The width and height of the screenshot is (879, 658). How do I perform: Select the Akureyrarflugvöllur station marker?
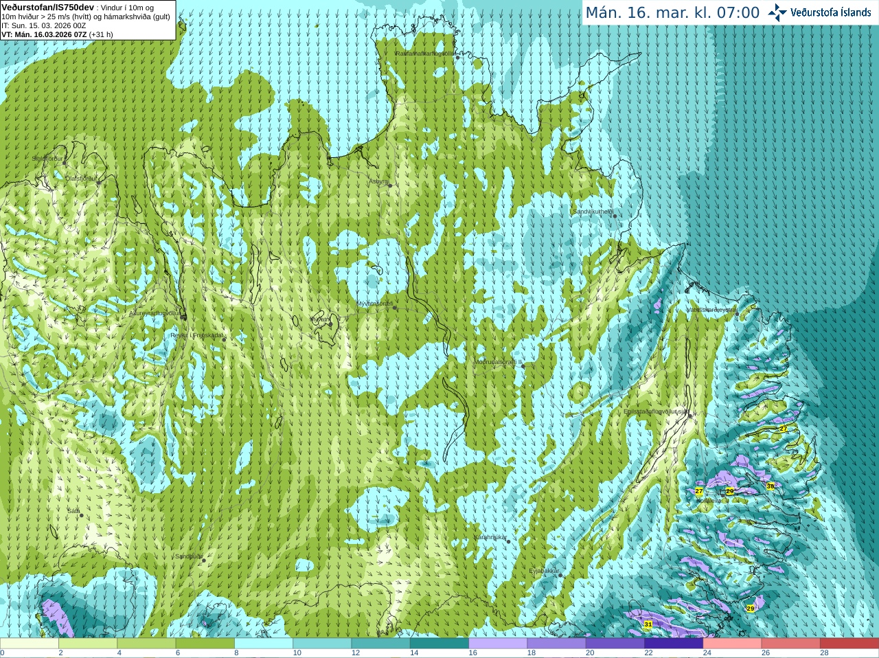coord(183,317)
